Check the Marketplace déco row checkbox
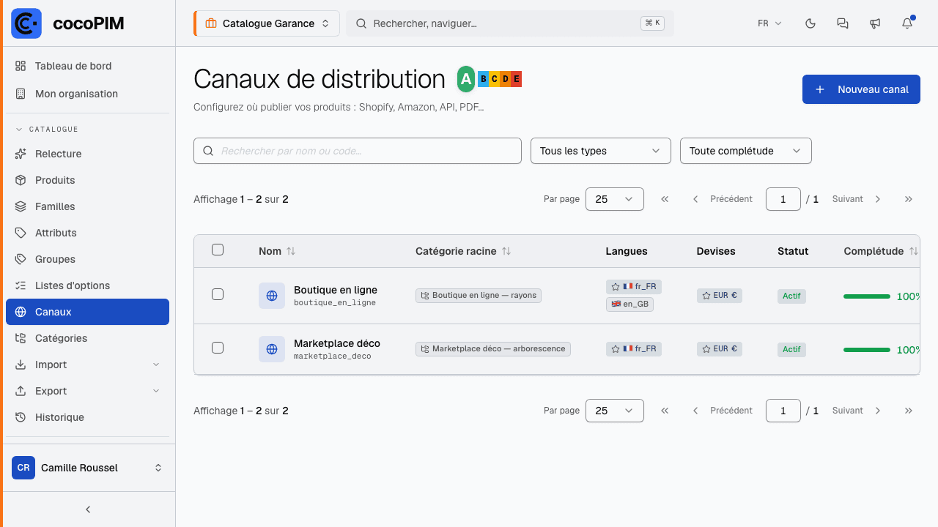This screenshot has height=527, width=938. click(x=218, y=348)
